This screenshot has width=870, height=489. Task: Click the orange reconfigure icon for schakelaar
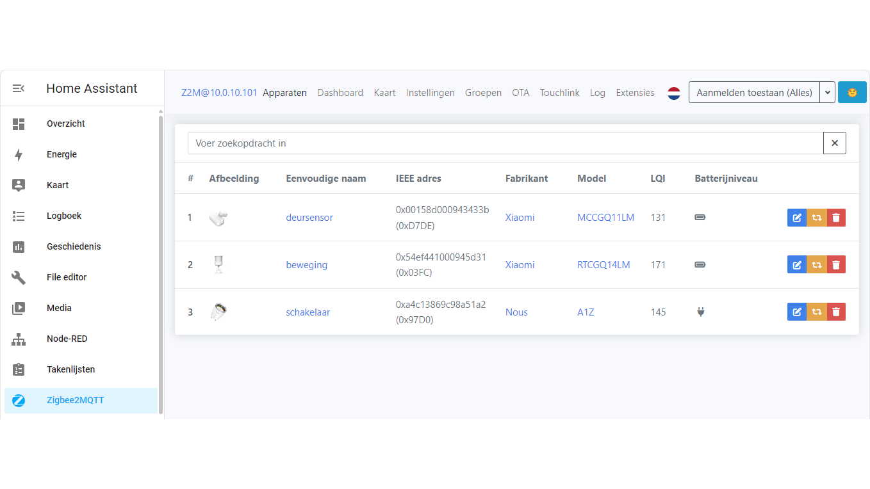coord(817,312)
